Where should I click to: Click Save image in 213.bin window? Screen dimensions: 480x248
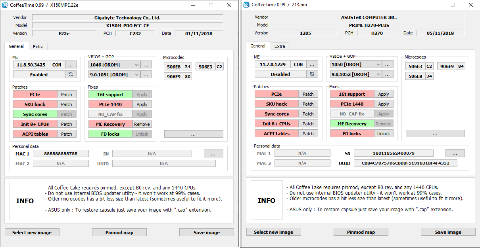[x=448, y=232]
